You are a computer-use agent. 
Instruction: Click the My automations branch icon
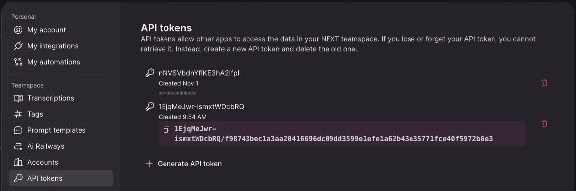tap(18, 62)
